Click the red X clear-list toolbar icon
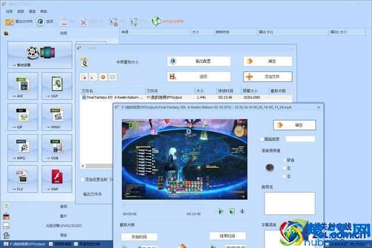Screen dimensions: 372x248 click(x=84, y=22)
